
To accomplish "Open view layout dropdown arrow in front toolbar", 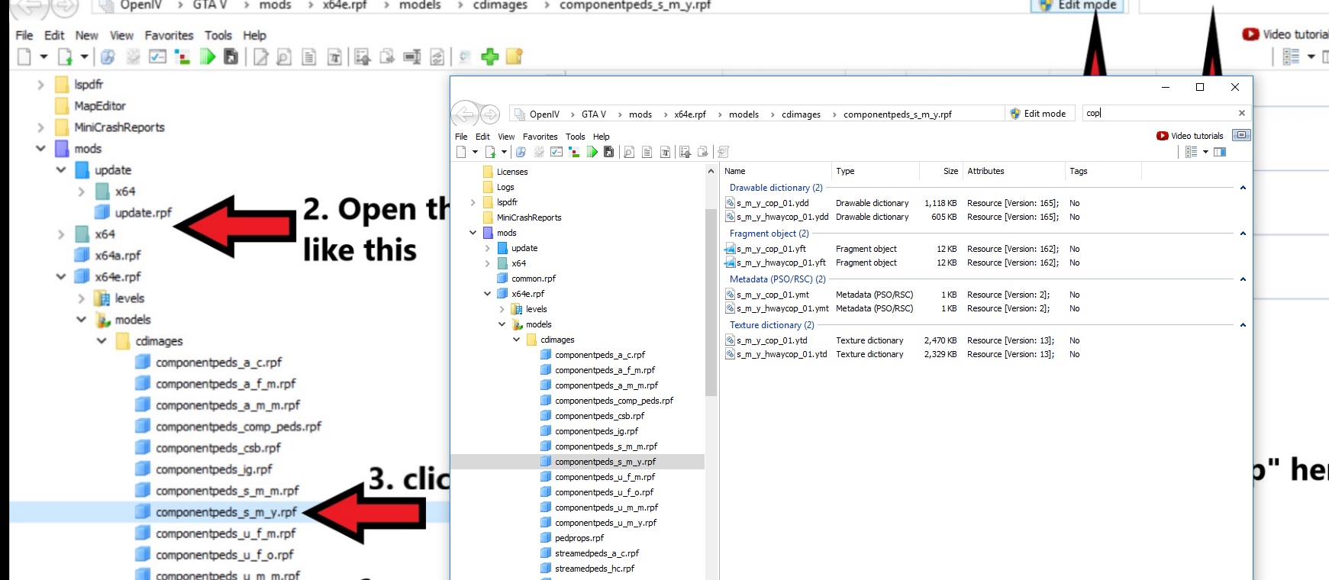I will click(x=1205, y=152).
